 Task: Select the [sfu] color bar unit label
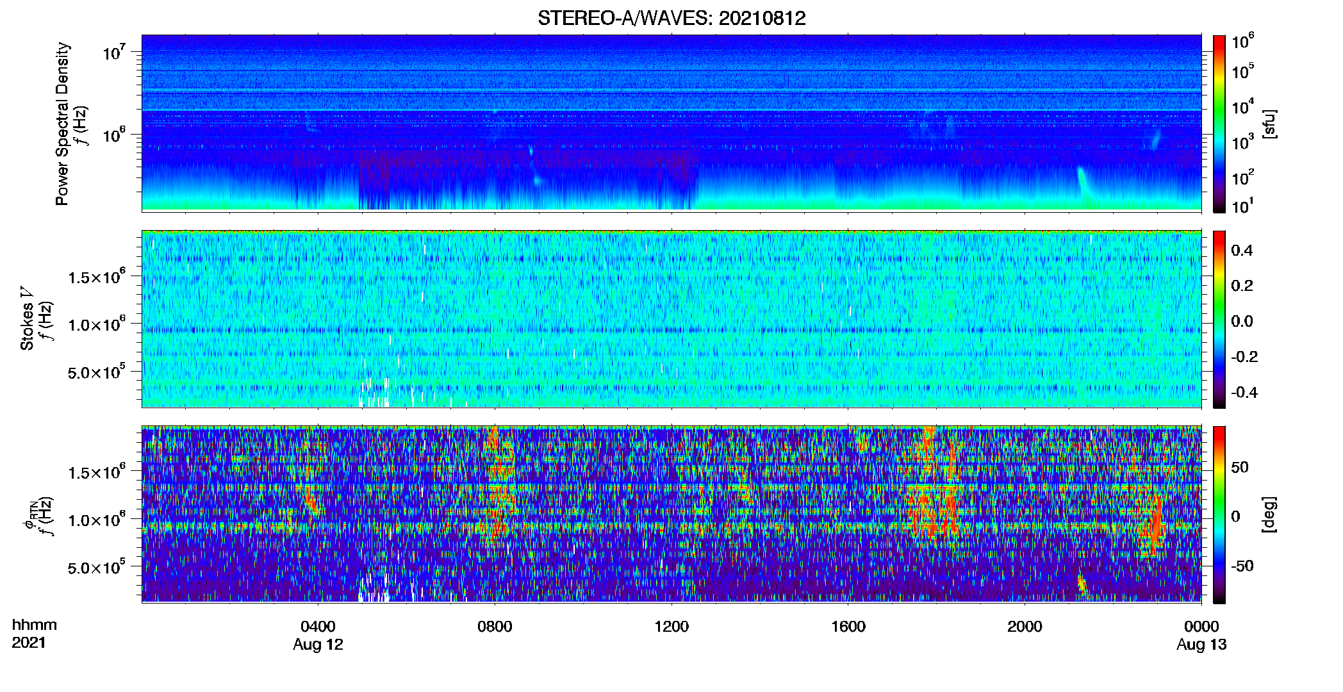tap(1269, 124)
